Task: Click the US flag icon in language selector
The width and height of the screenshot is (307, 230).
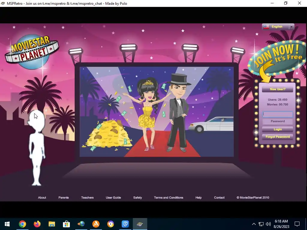Action: coord(266,27)
